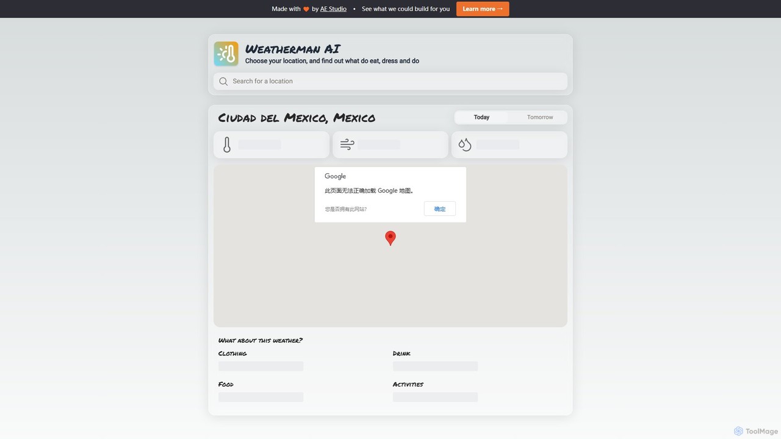Click the Clothing label

coord(232,354)
